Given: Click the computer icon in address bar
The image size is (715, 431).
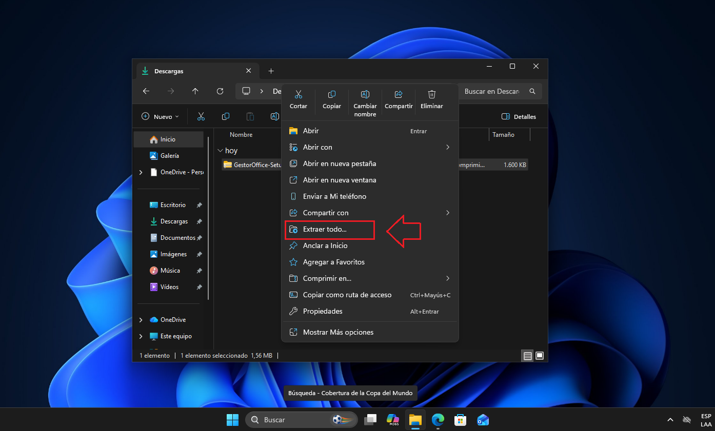Looking at the screenshot, I should click(x=246, y=91).
